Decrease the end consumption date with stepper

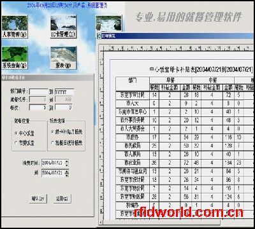tap(67, 175)
